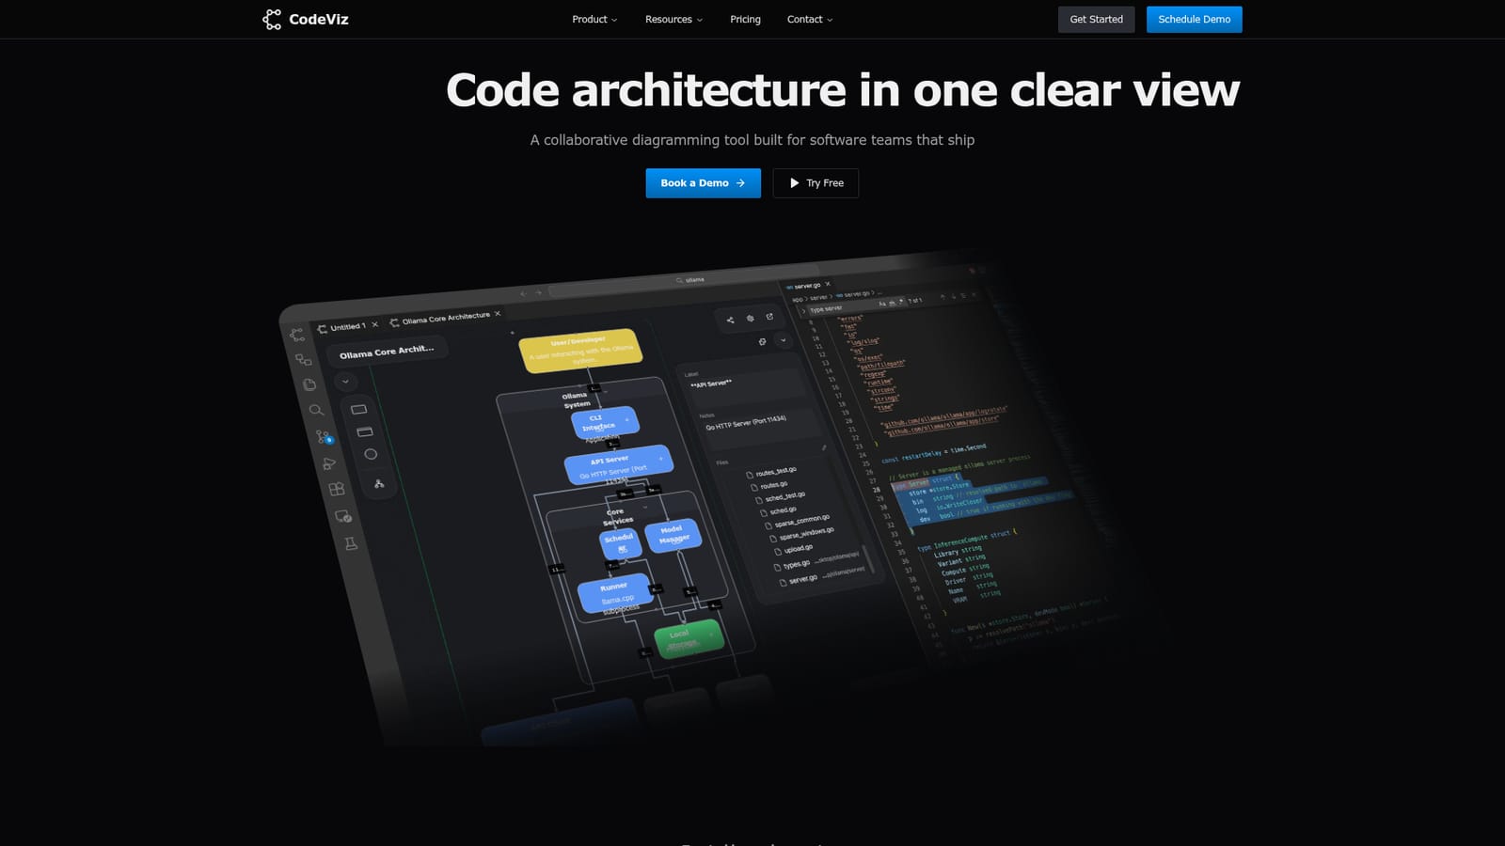
Task: Open the testing flask icon in the sidebar
Action: click(351, 543)
